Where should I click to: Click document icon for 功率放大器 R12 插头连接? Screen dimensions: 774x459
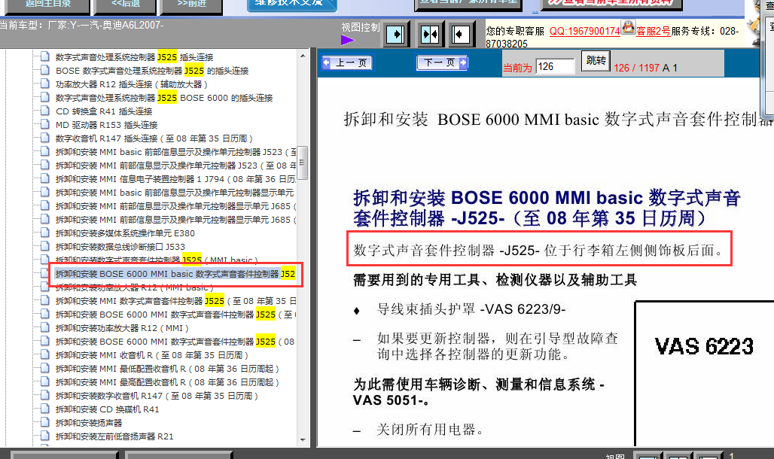45,84
